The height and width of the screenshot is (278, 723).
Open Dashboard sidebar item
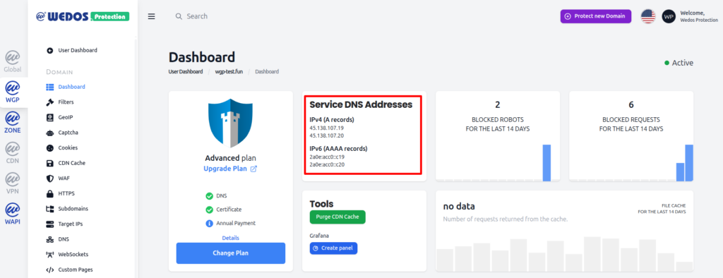pyautogui.click(x=66, y=87)
